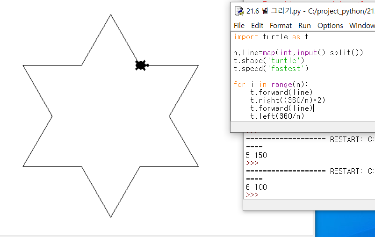Open the File menu
Screen dimensions: 375x237
(239, 26)
